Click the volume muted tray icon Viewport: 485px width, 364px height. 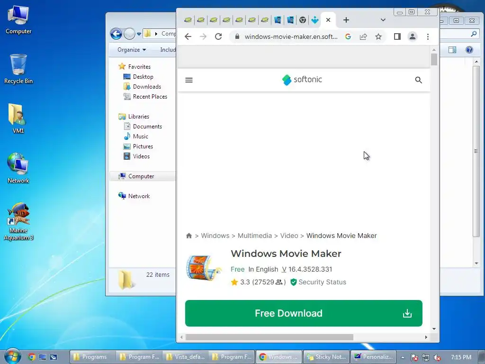pyautogui.click(x=437, y=357)
